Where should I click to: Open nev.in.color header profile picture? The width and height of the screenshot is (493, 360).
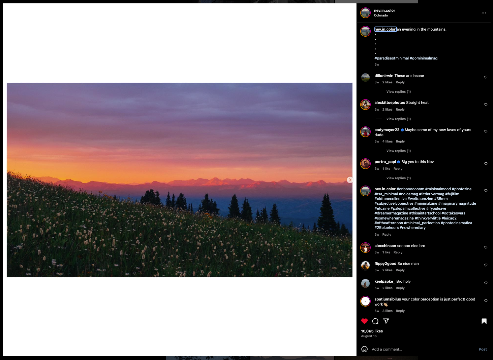pyautogui.click(x=365, y=13)
